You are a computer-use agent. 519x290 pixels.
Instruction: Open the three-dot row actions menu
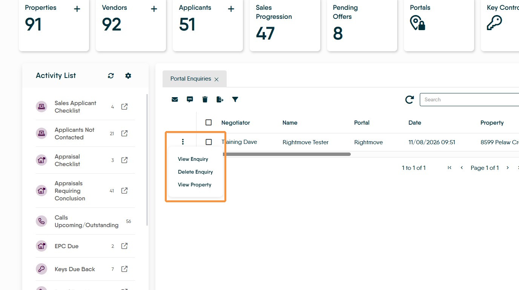click(183, 142)
